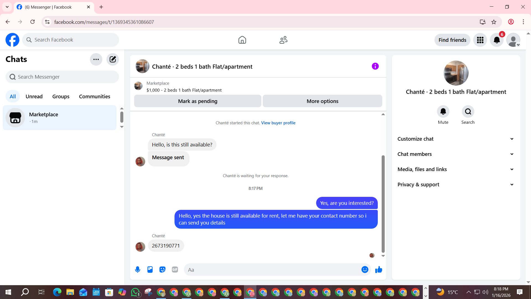Start a new message with compose icon

[x=113, y=59]
